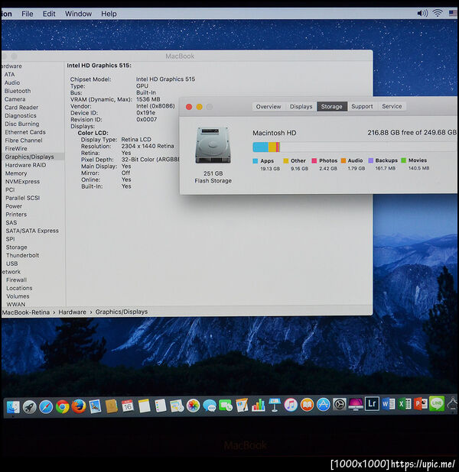
Task: Select the Storage tab
Action: 332,106
